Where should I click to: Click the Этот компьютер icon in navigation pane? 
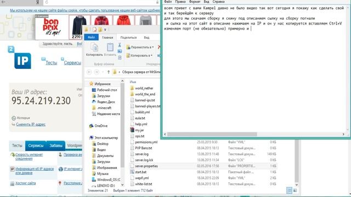91,137
